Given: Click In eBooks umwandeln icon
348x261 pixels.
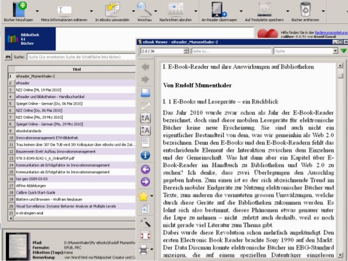Looking at the screenshot, I should pos(112,9).
